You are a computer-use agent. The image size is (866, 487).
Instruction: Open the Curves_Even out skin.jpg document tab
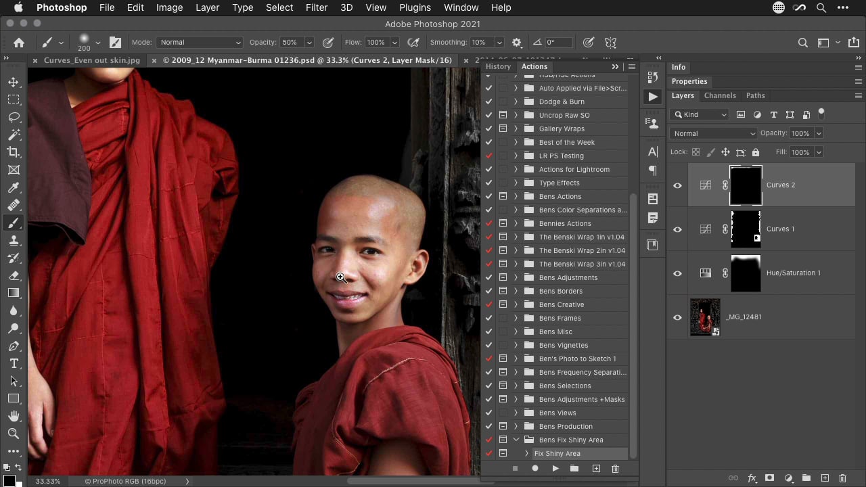point(91,60)
